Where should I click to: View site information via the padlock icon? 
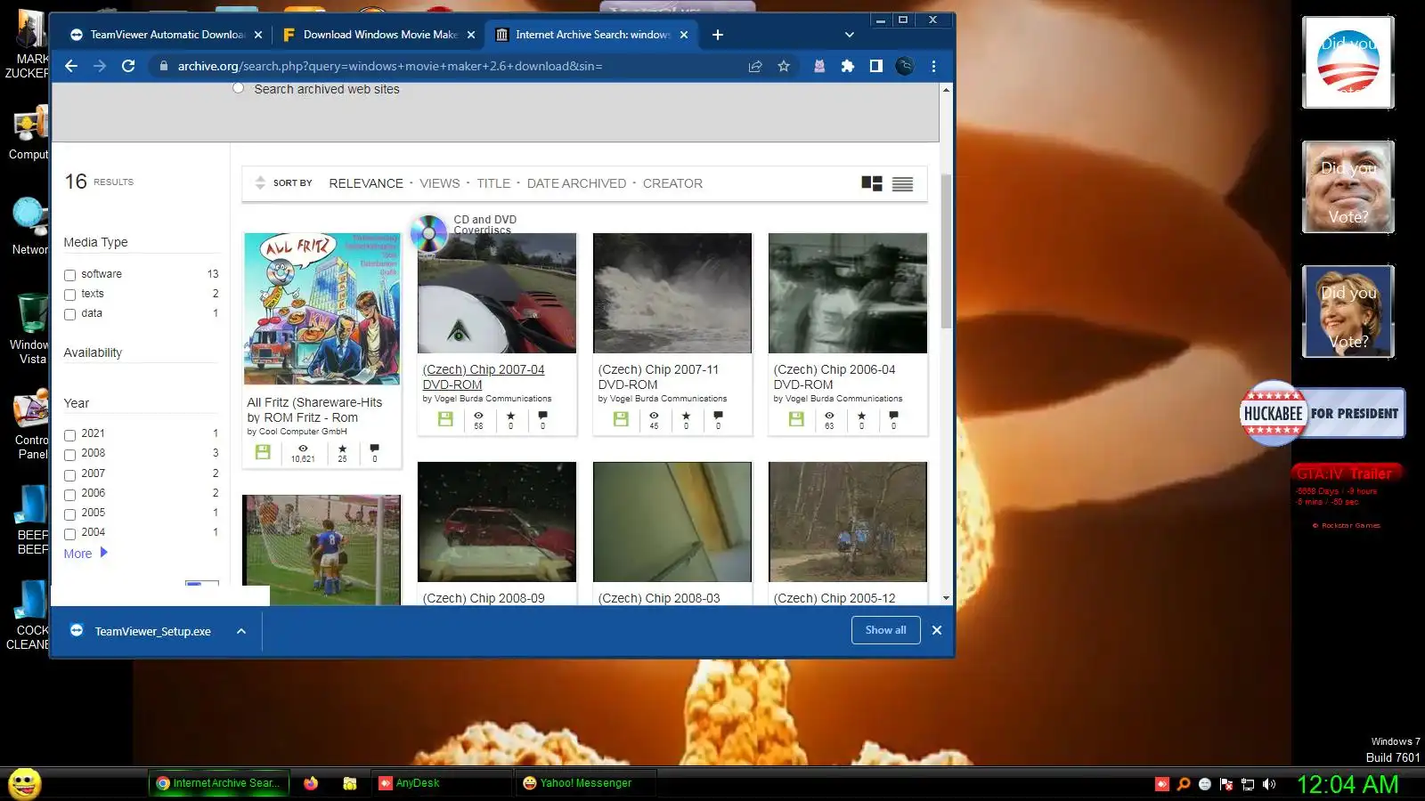(x=163, y=66)
